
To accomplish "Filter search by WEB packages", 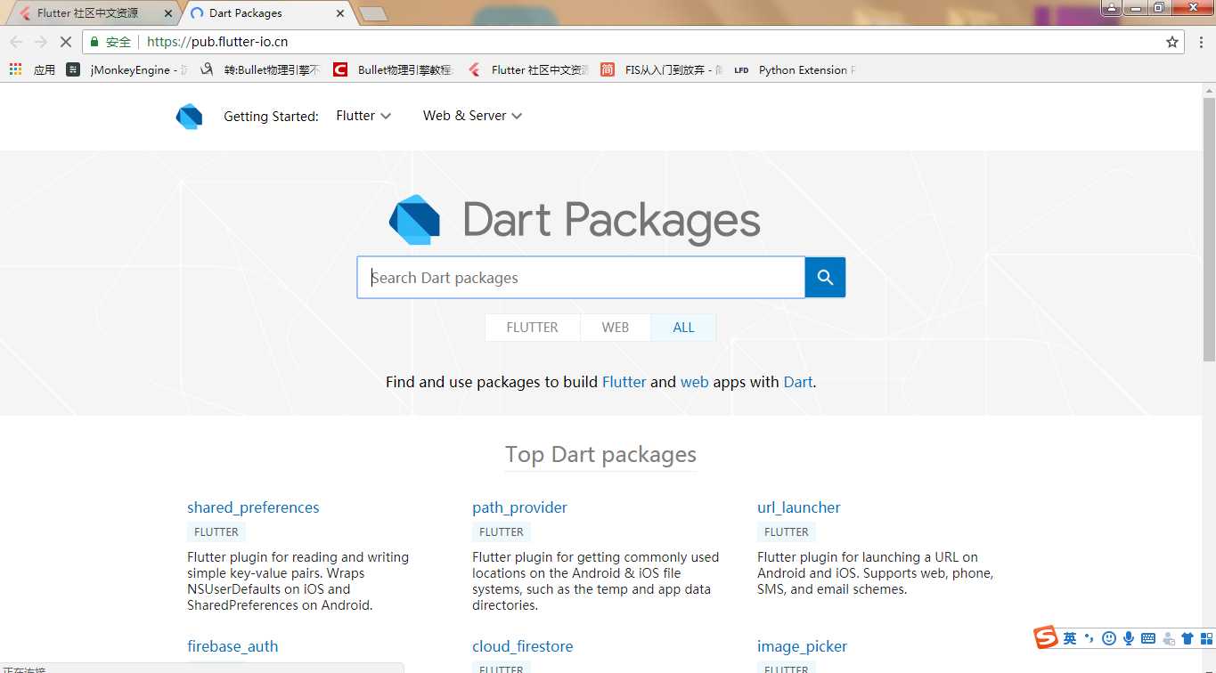I will pyautogui.click(x=615, y=328).
